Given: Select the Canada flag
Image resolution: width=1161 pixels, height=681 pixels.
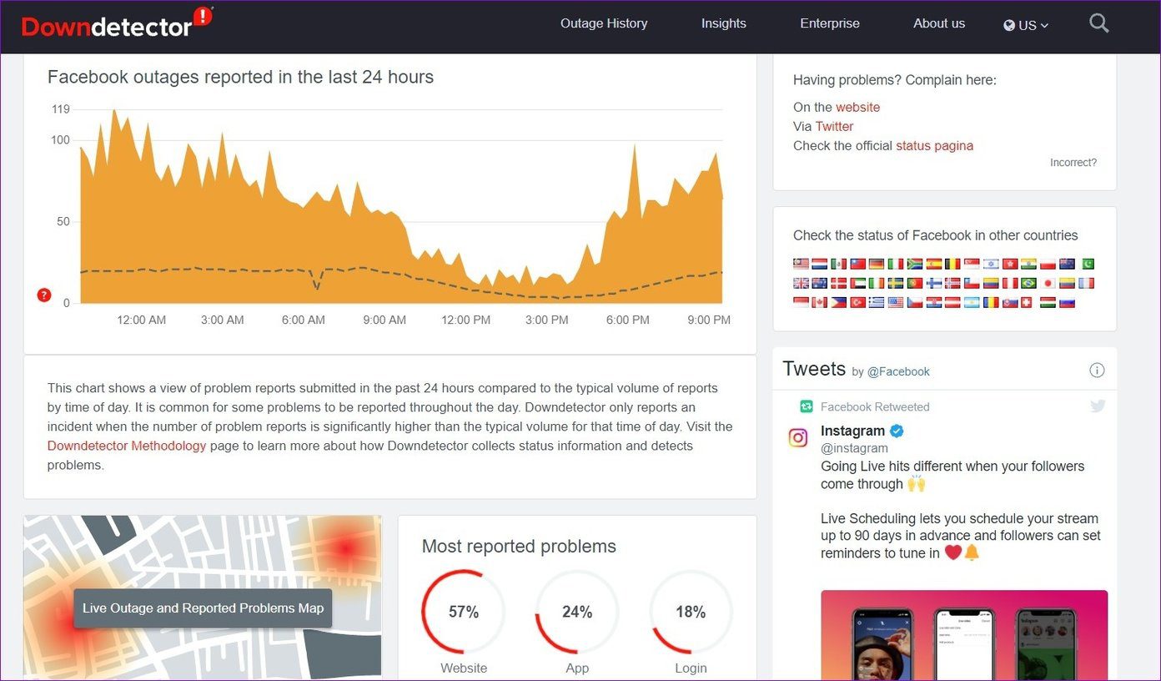Looking at the screenshot, I should (x=819, y=302).
